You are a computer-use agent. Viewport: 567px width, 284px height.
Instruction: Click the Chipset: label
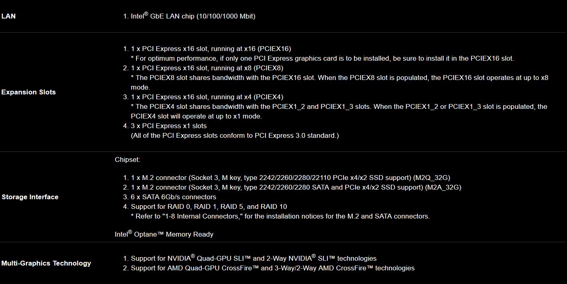[127, 159]
